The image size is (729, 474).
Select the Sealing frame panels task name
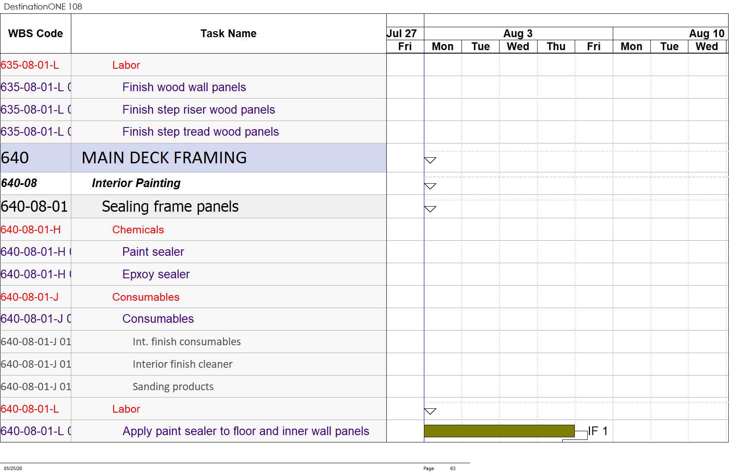click(x=170, y=207)
